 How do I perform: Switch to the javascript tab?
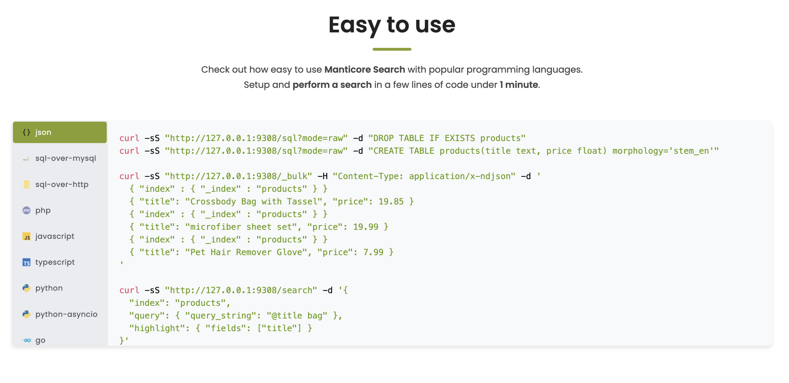[x=55, y=236]
